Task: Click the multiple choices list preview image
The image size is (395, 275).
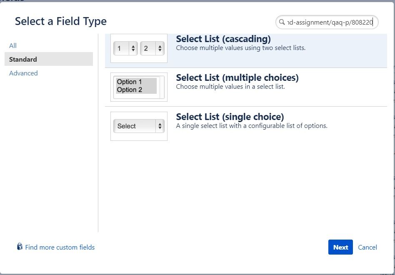Action: click(139, 86)
